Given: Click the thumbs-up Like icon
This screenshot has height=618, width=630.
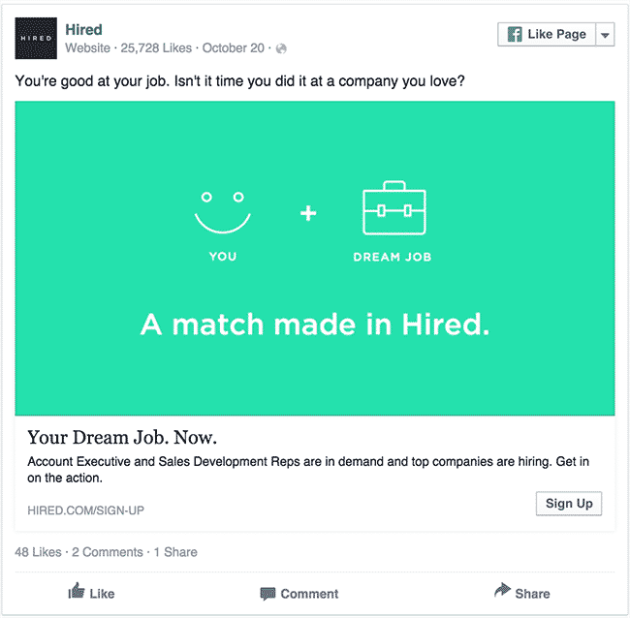Looking at the screenshot, I should [77, 591].
